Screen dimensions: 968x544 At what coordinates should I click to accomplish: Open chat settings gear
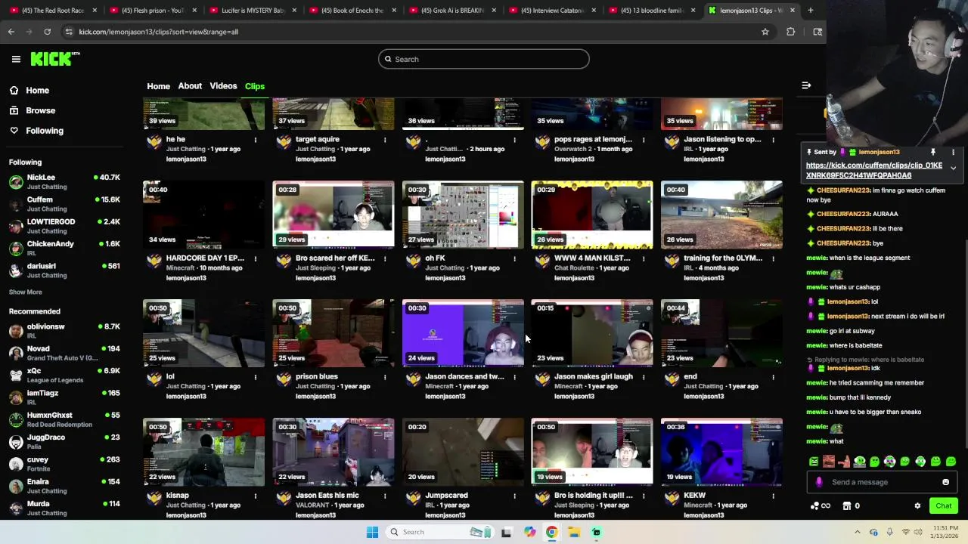click(x=917, y=505)
